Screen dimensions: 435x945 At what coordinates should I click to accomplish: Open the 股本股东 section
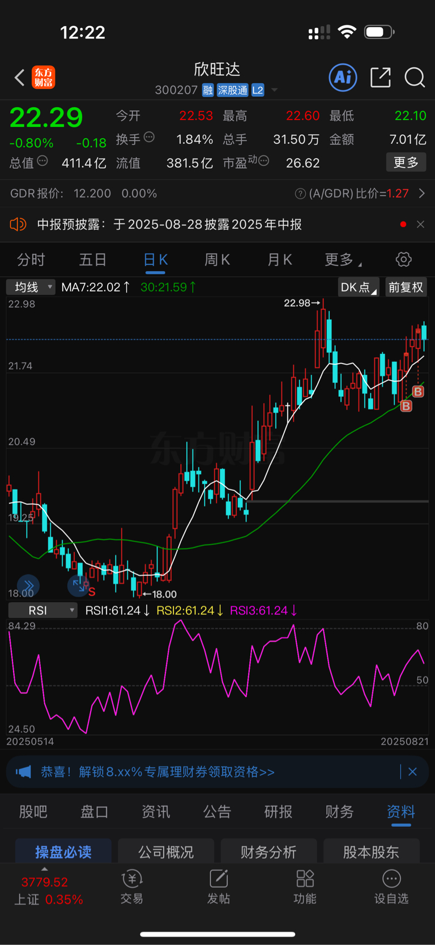[x=371, y=851]
